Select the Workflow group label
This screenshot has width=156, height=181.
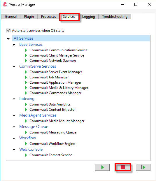click(28, 138)
